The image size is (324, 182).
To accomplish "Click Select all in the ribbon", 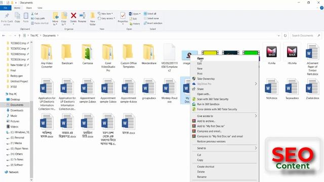I will pyautogui.click(x=150, y=14).
